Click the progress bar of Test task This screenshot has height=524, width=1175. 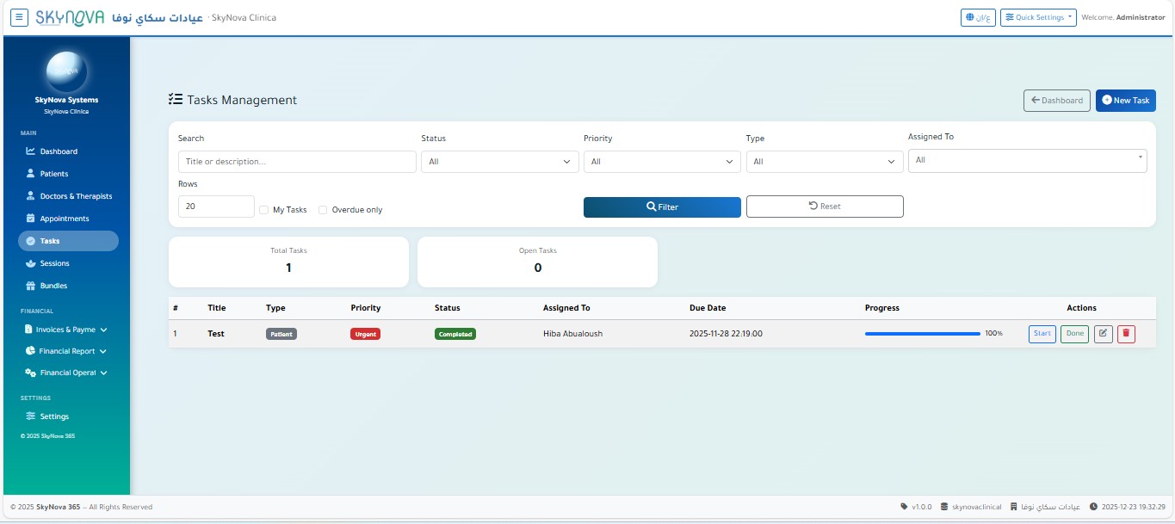(x=922, y=334)
